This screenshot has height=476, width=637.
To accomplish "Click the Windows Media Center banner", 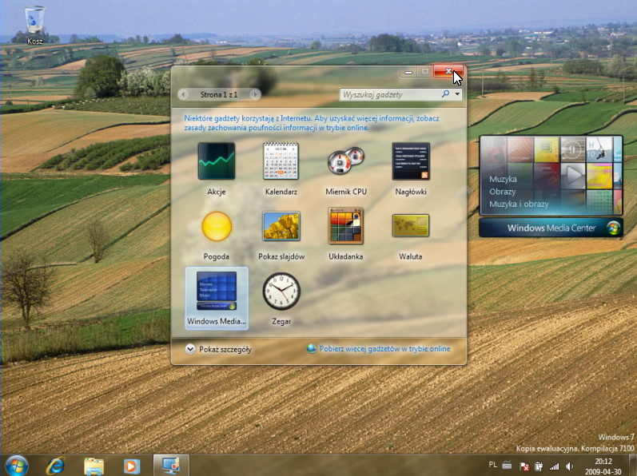I will (551, 228).
